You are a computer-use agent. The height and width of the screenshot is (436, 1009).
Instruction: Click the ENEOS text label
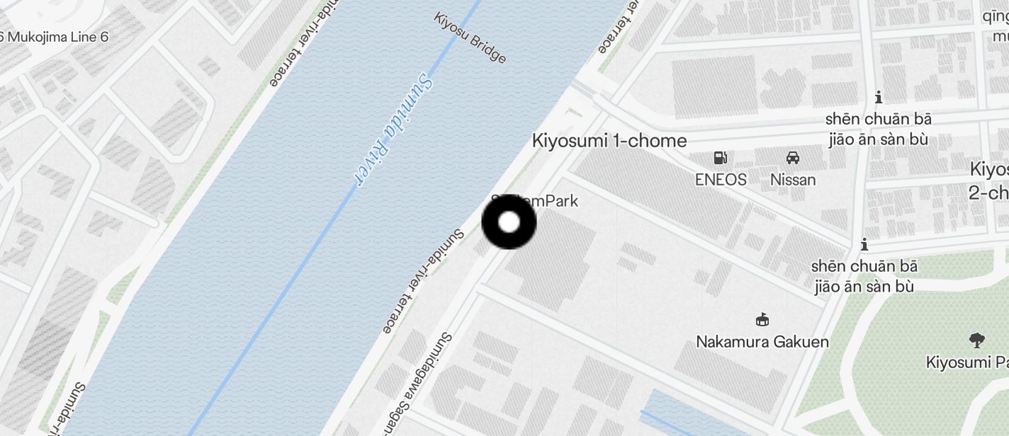(x=721, y=180)
